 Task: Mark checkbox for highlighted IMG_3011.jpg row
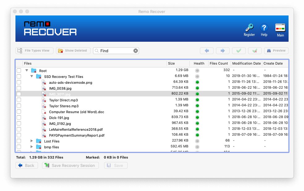tap(19, 94)
